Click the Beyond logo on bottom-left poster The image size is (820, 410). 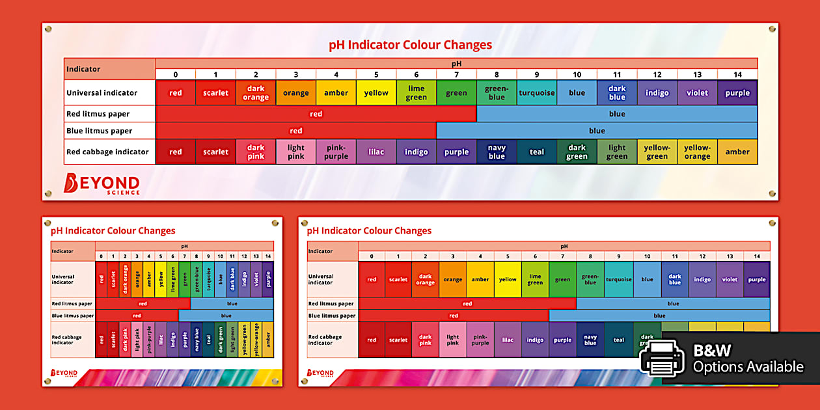click(x=63, y=371)
